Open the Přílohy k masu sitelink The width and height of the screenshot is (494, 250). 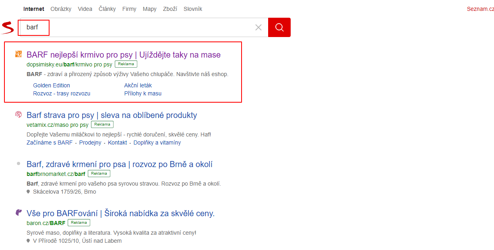click(x=143, y=93)
